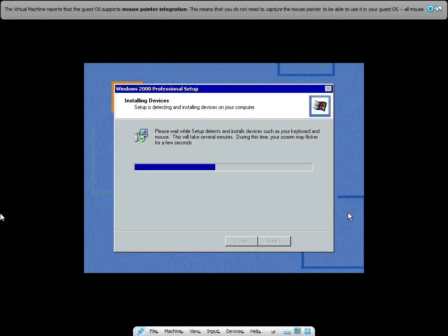Click the "Installing Devices" heading
The height and width of the screenshot is (336, 448).
click(x=147, y=101)
